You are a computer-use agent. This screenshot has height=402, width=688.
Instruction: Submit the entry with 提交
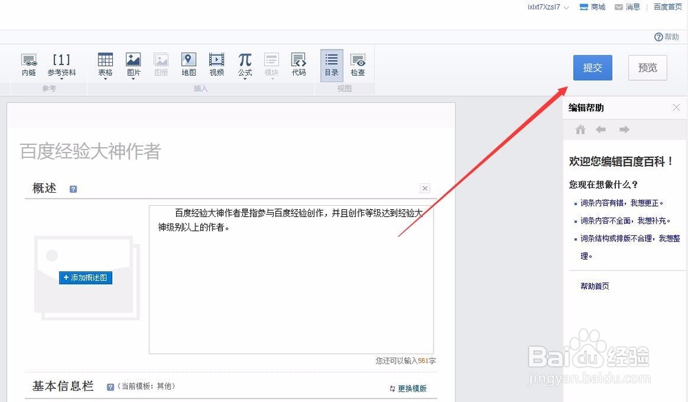[592, 67]
